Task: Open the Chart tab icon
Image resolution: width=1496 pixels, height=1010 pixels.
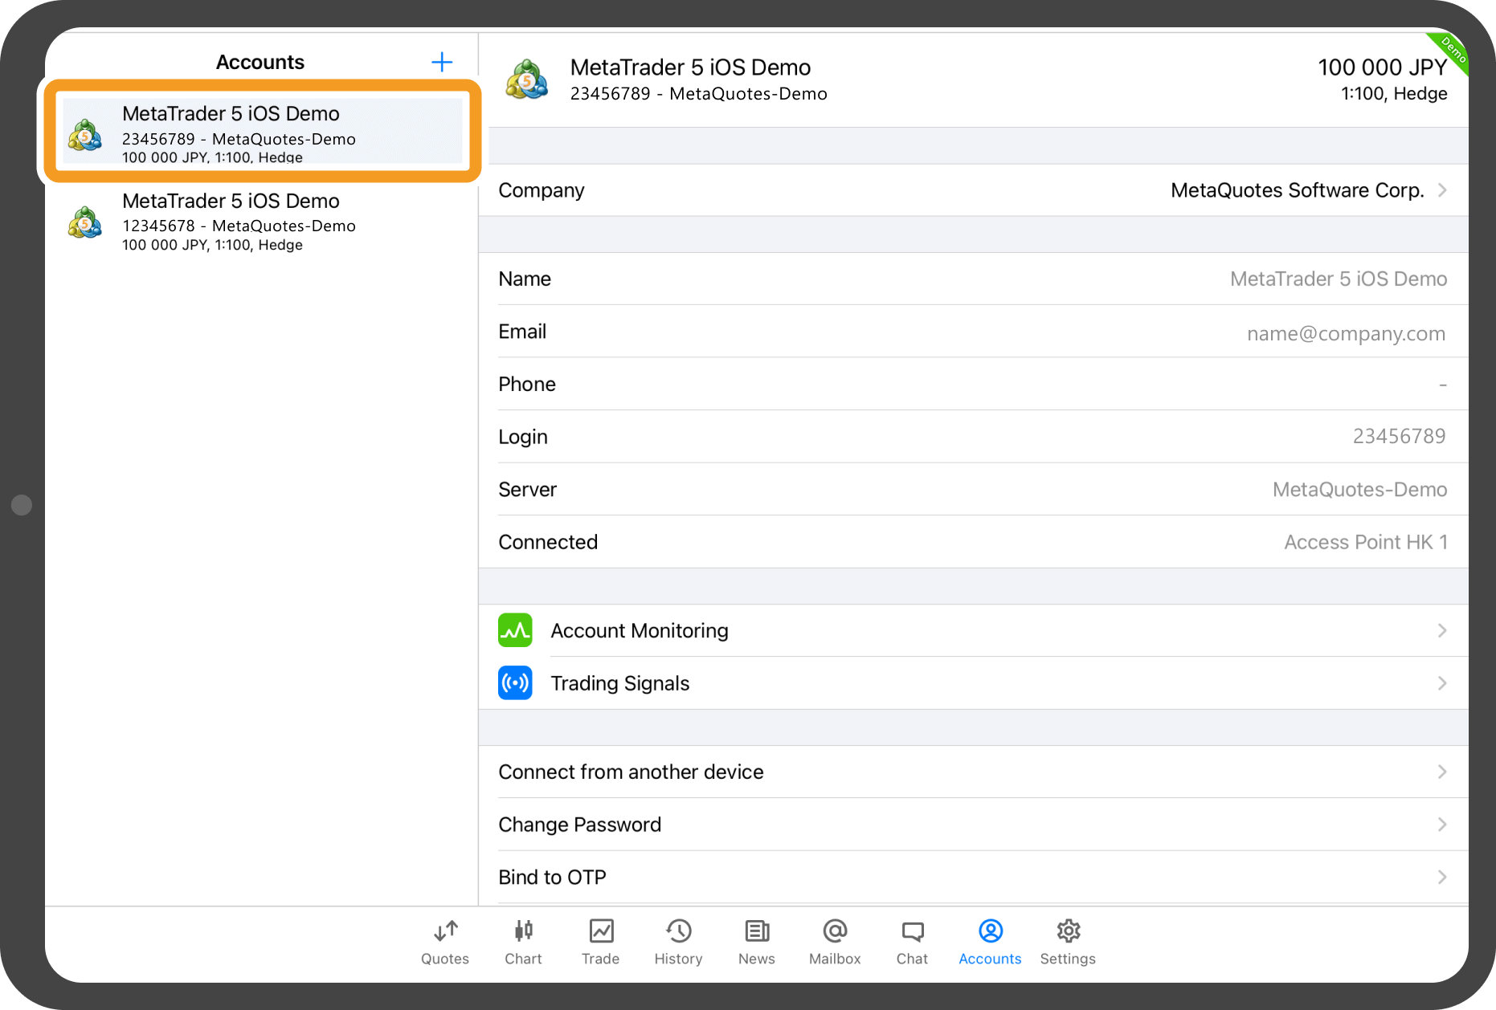Action: pyautogui.click(x=523, y=931)
